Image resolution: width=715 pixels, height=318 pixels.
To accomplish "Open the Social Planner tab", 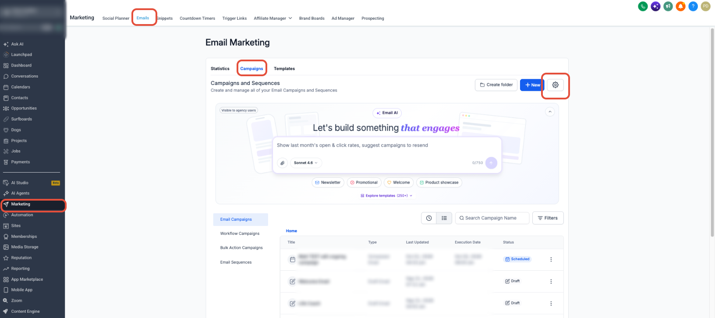I will [x=116, y=18].
